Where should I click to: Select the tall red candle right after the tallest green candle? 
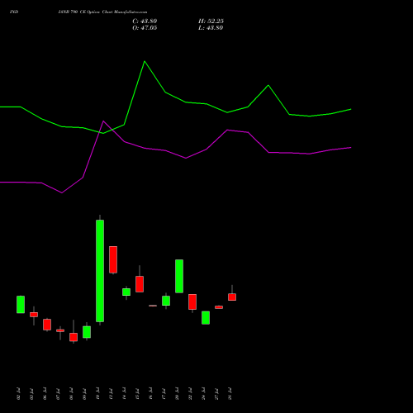coord(113,259)
